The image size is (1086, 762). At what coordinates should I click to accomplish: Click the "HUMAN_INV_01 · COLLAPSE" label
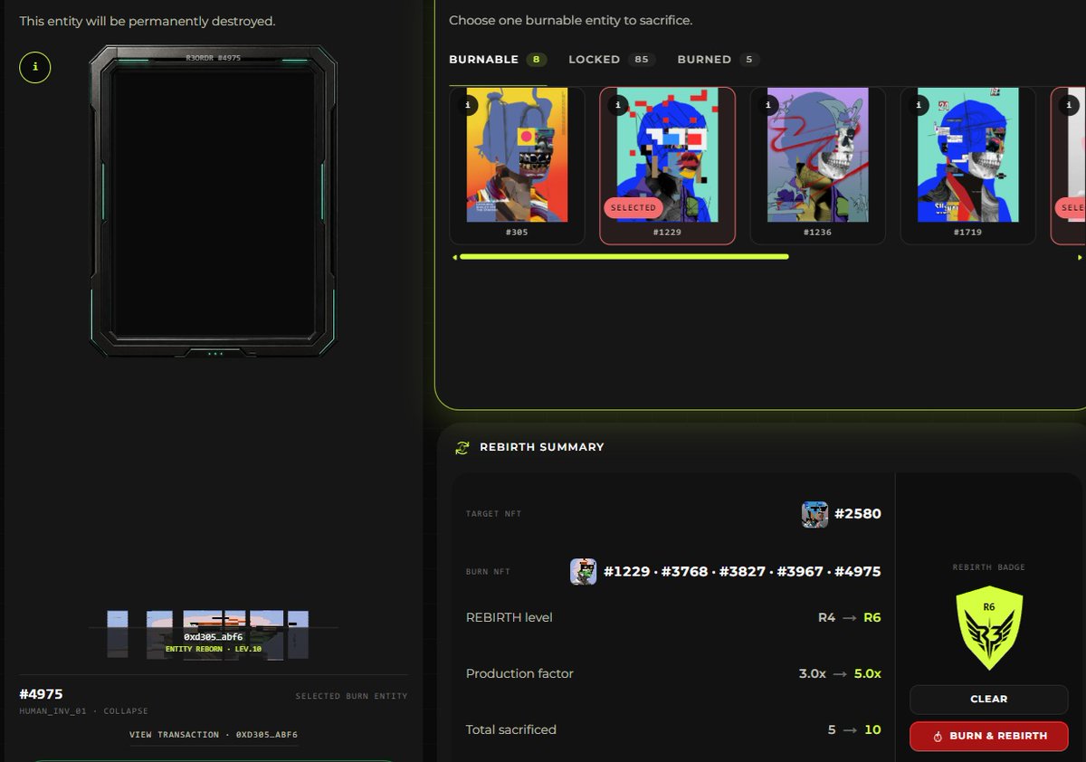click(x=84, y=711)
